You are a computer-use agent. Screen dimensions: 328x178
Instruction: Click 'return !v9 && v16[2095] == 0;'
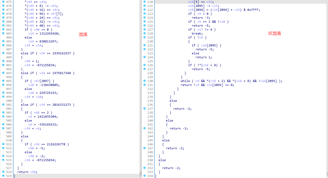coord(207,85)
